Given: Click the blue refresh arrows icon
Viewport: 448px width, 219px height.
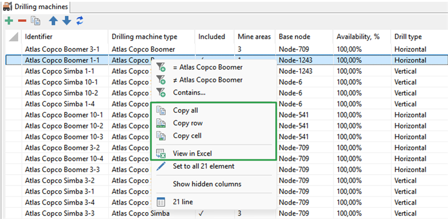Looking at the screenshot, I should (x=80, y=20).
